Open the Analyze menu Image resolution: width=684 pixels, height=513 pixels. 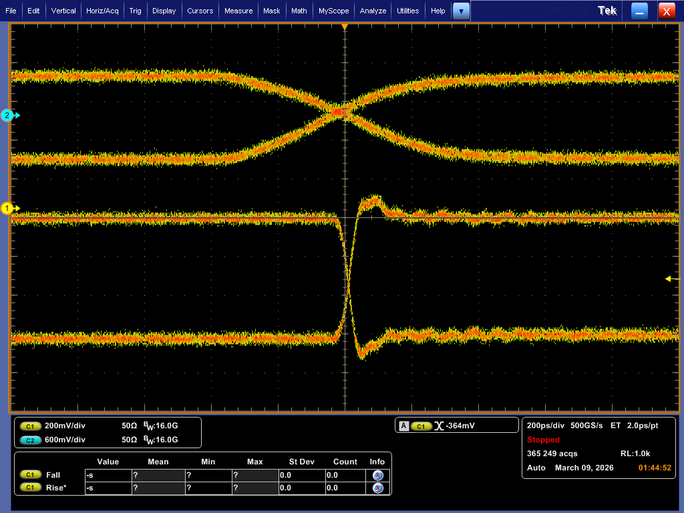pyautogui.click(x=373, y=11)
